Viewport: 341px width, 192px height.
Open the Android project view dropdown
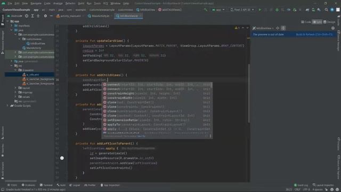pyautogui.click(x=14, y=16)
